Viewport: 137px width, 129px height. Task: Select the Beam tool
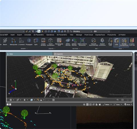5,42
